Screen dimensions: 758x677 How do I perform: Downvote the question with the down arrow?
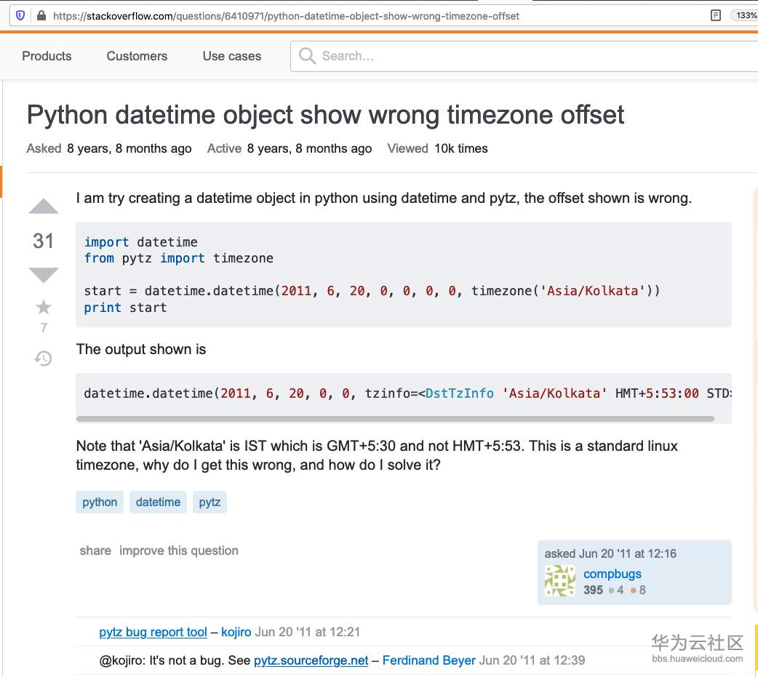click(x=44, y=274)
